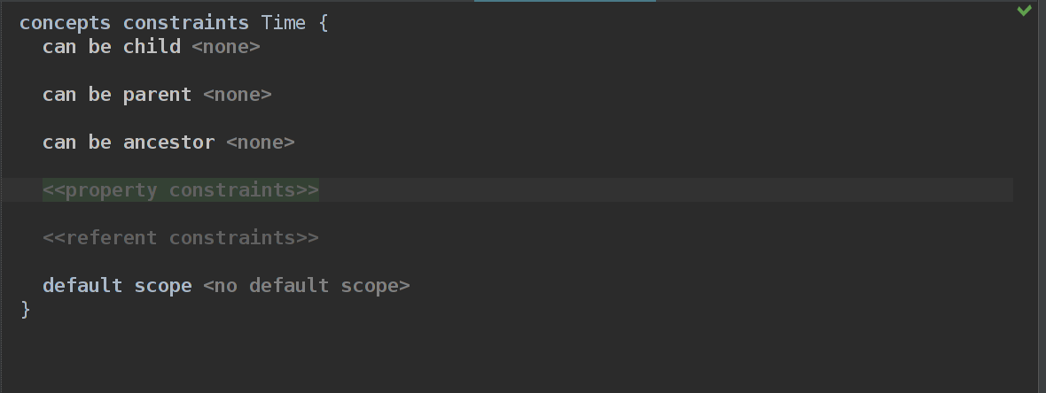Click the opening curly brace after Time
Screen dimensions: 1046x393
[x=324, y=23]
